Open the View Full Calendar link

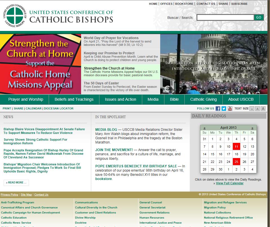click(x=229, y=183)
